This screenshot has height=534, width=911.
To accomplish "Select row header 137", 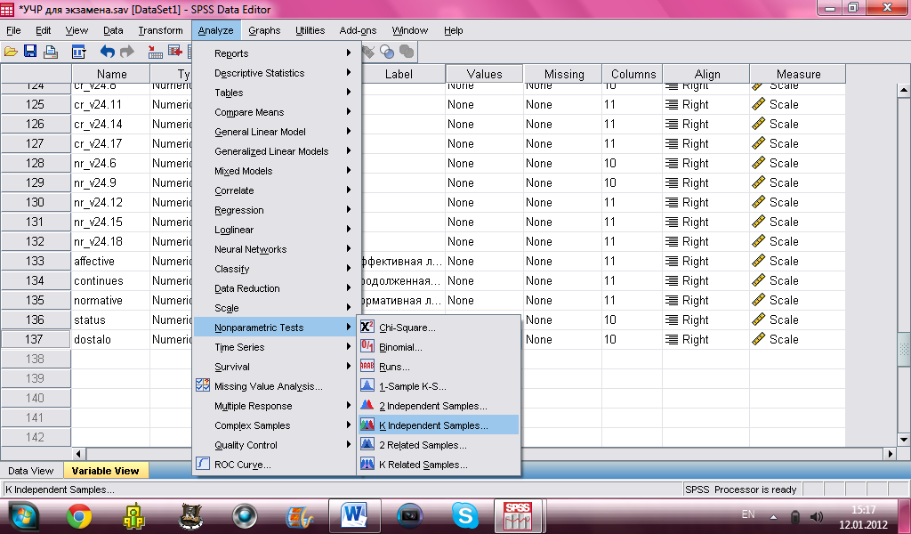I will pos(36,339).
